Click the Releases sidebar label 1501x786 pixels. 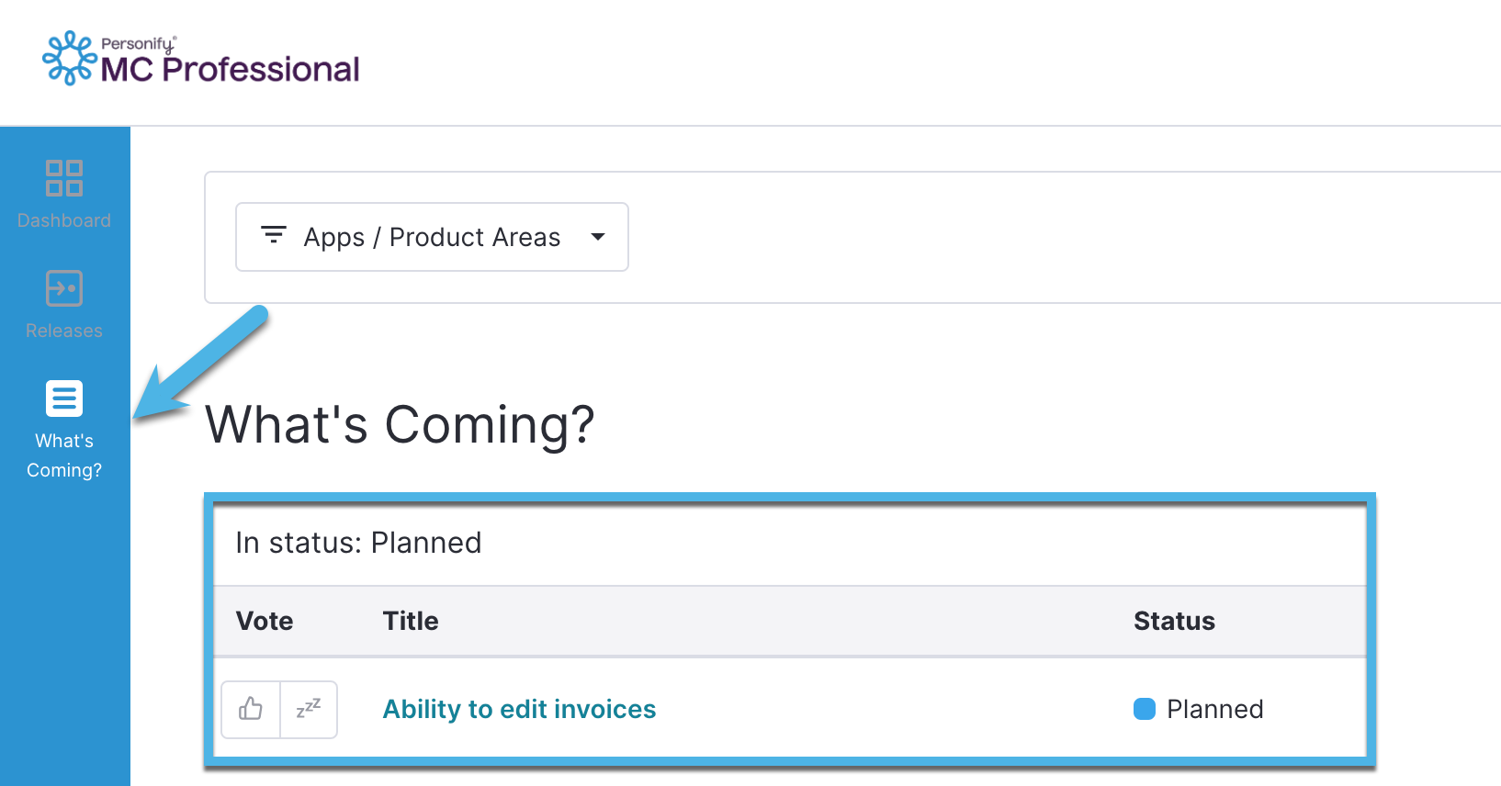(x=64, y=331)
